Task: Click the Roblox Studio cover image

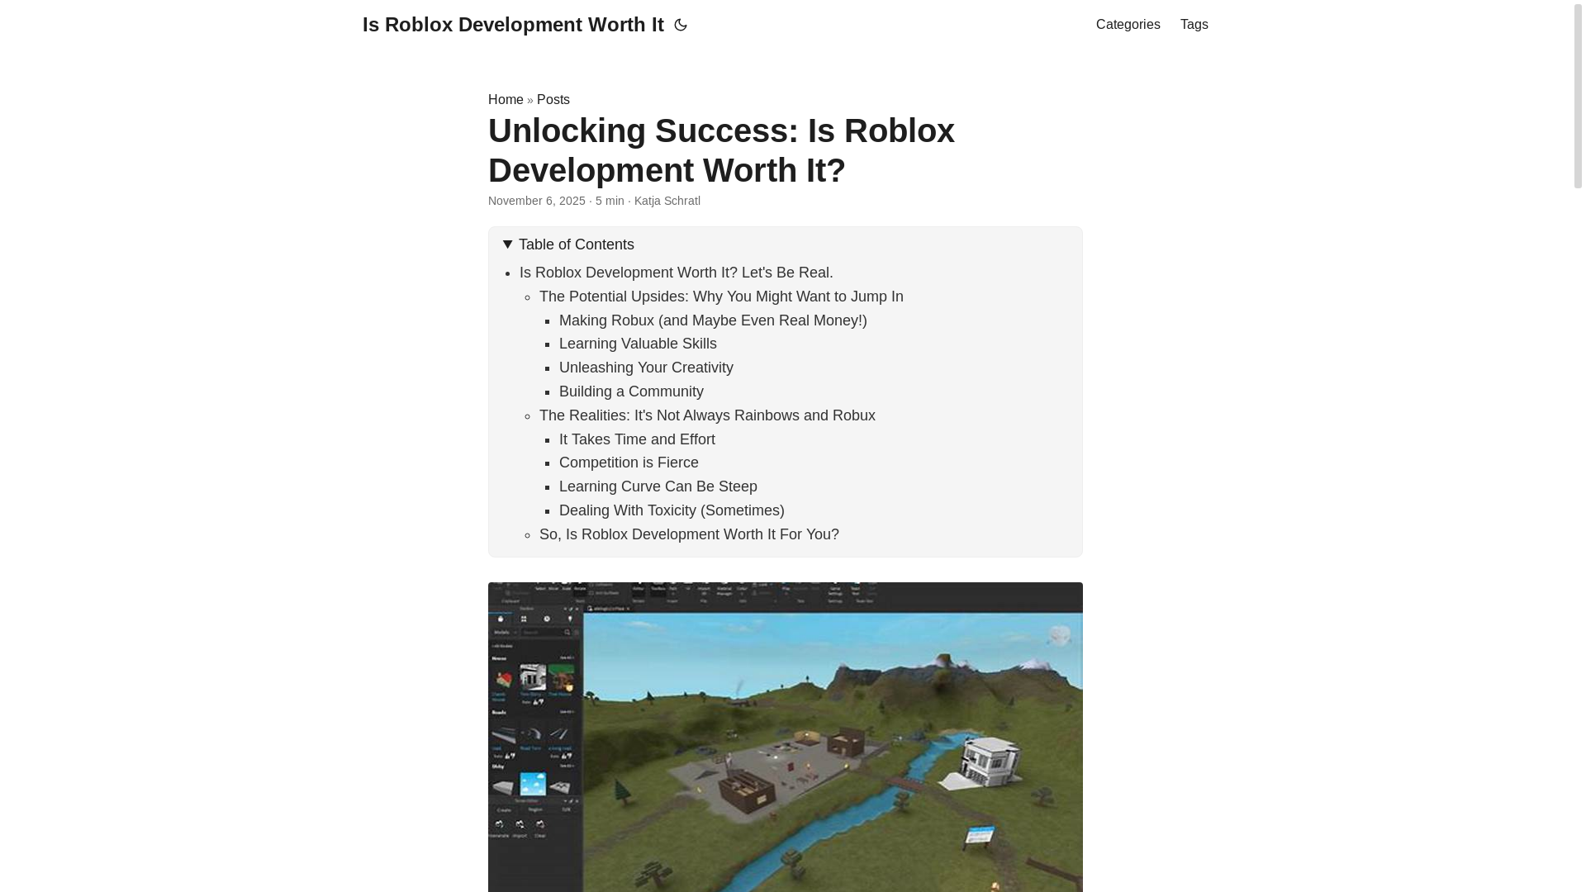Action: 785,737
